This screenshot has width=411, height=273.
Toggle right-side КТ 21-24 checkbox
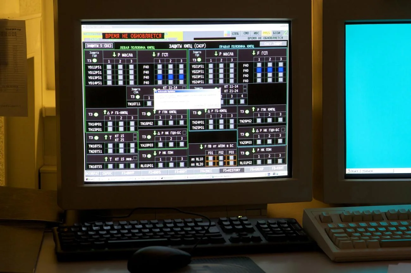click(245, 91)
